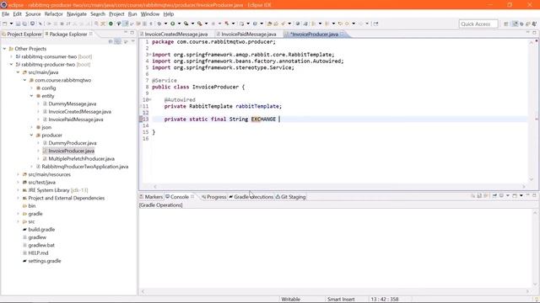Maximize the Package Explorer panel

click(x=132, y=32)
